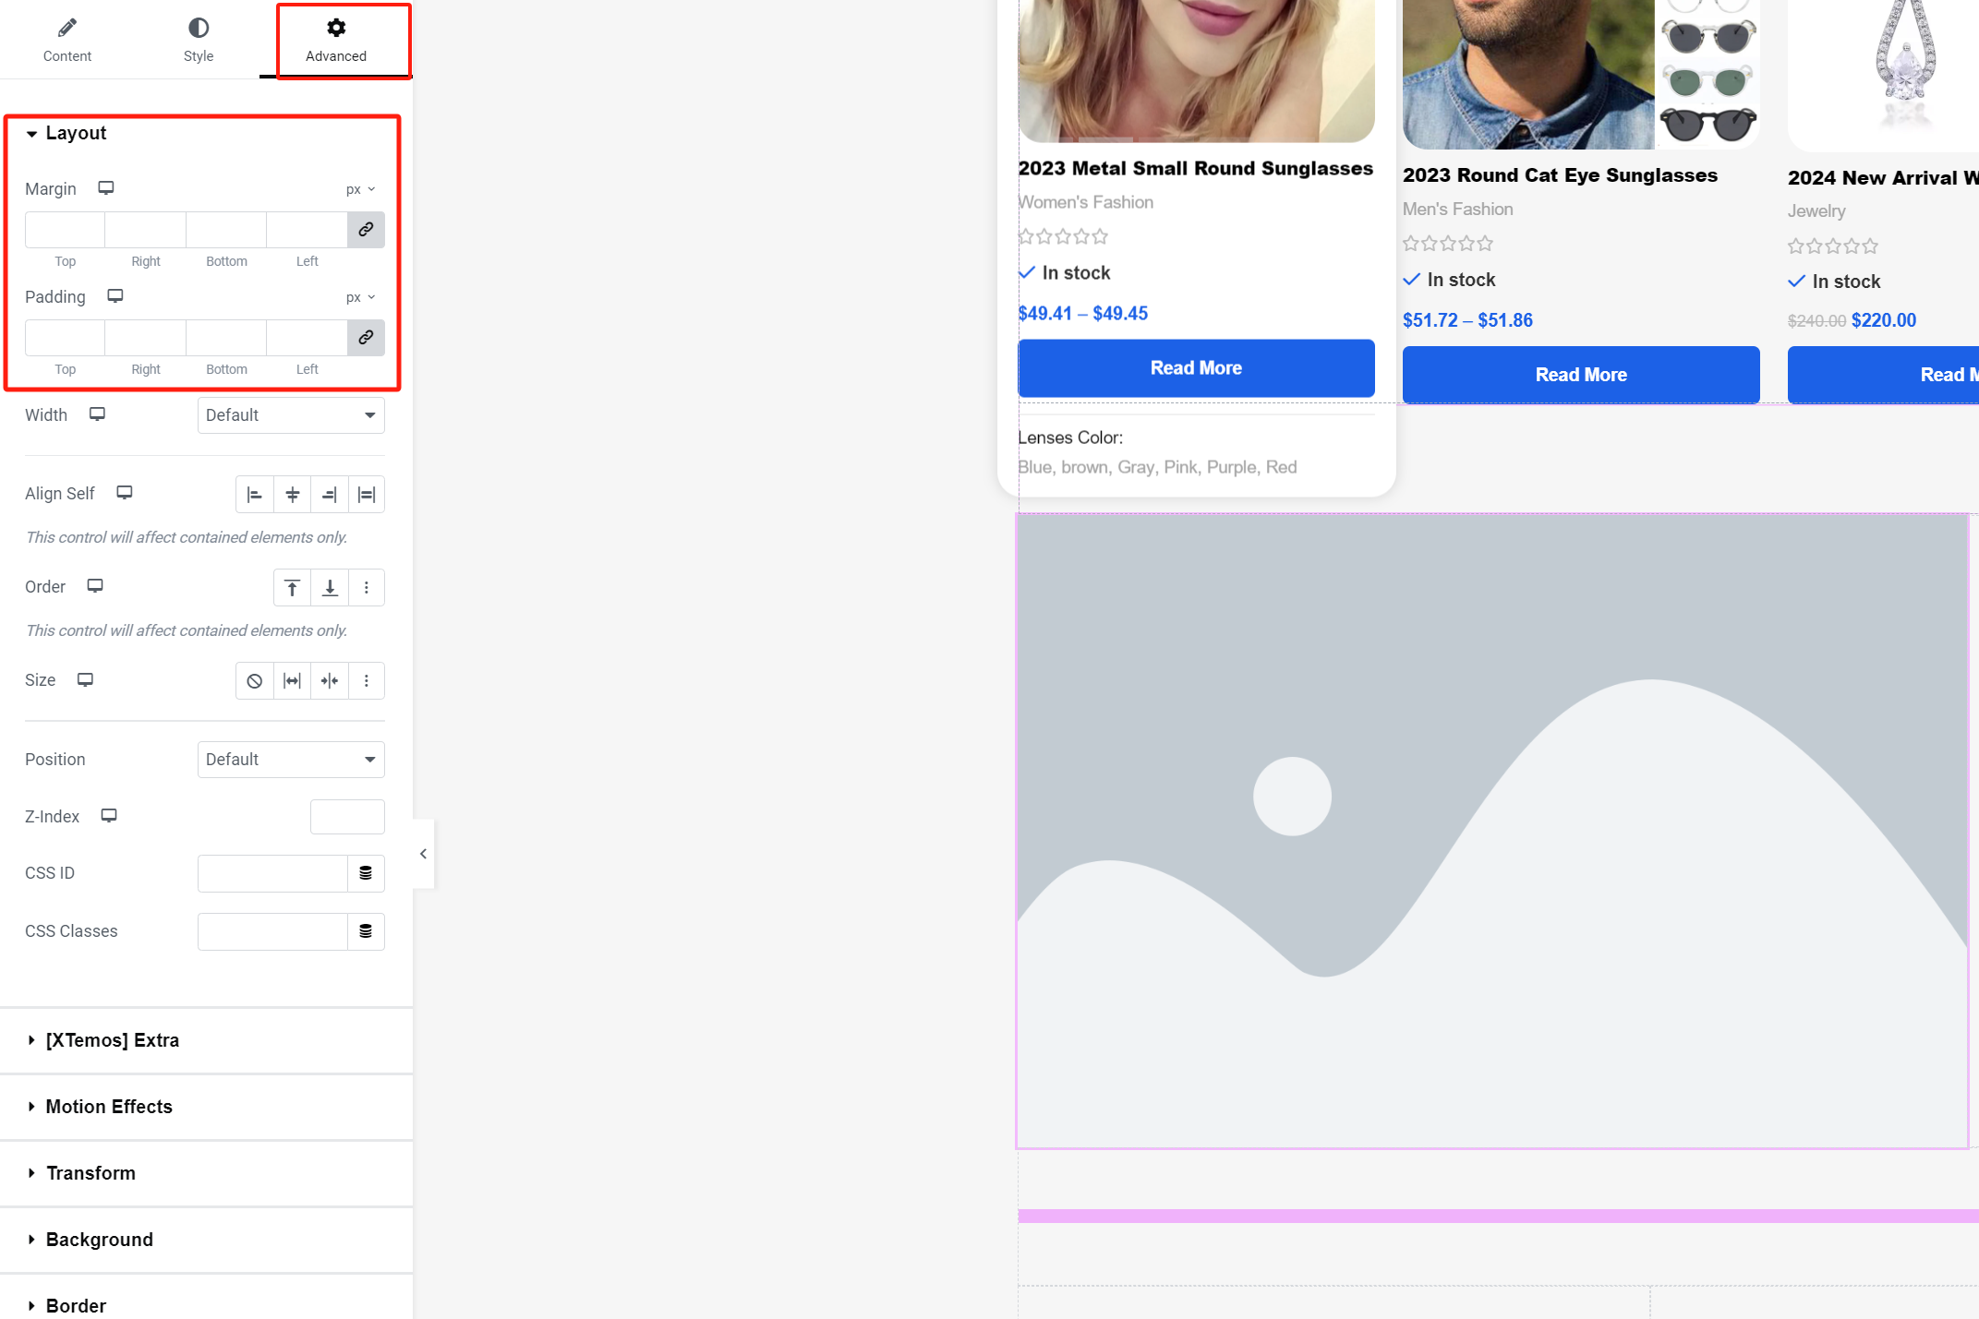Click the Margin link values icon
The image size is (1979, 1319).
pos(366,229)
